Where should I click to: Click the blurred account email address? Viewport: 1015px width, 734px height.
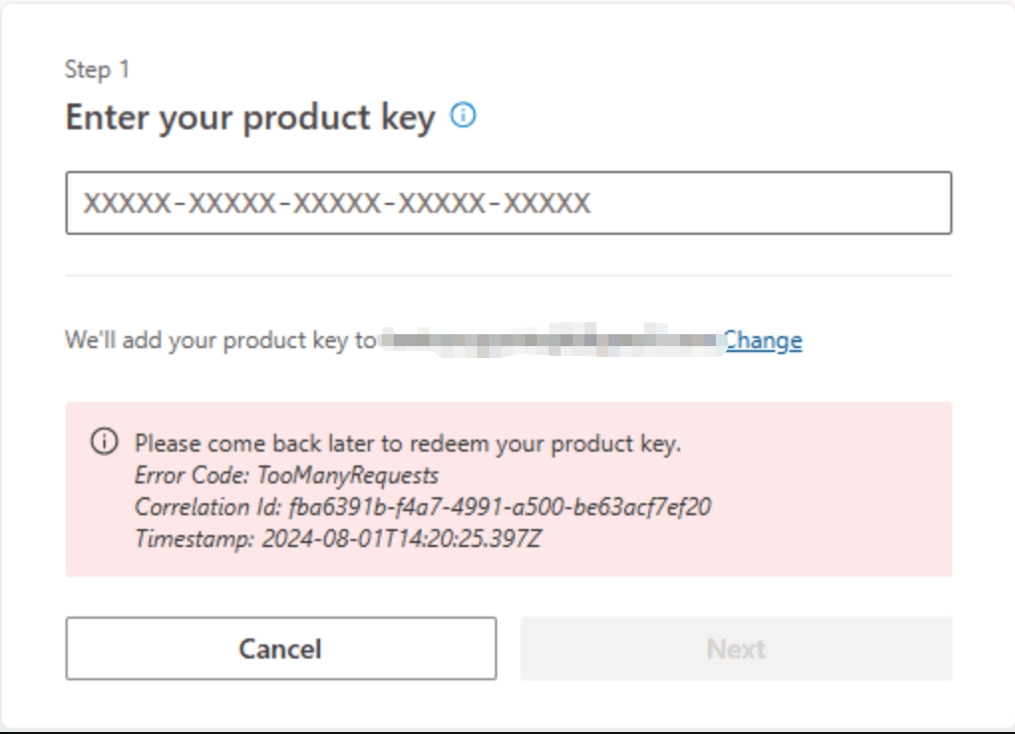[552, 340]
